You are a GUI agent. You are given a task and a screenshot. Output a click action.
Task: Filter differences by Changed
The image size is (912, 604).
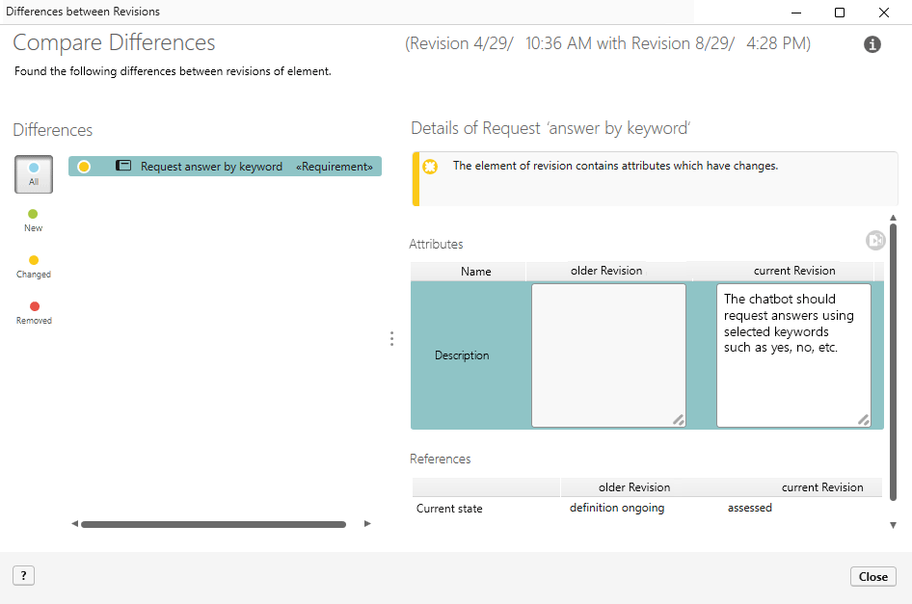34,266
